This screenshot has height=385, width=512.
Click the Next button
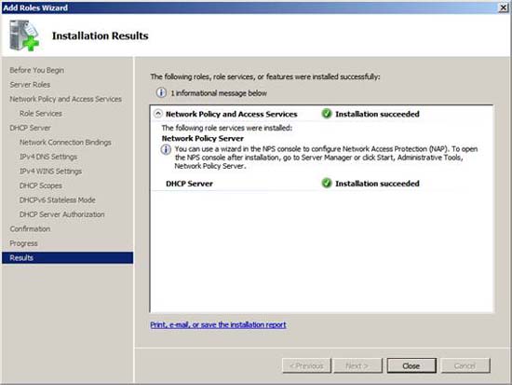pyautogui.click(x=357, y=365)
